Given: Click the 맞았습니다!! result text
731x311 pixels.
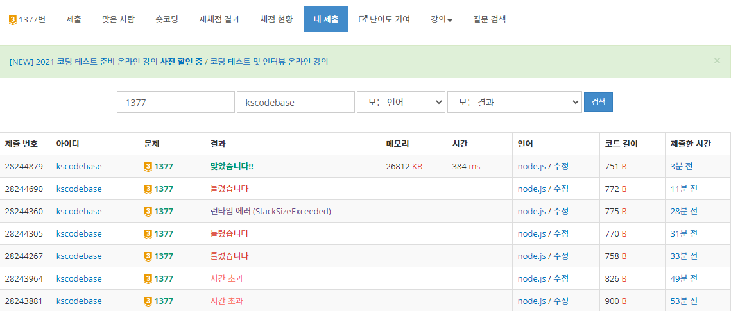Looking at the screenshot, I should [232, 166].
